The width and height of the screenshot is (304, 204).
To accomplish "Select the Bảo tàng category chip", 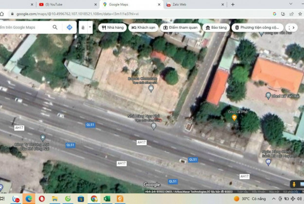I will (216, 28).
